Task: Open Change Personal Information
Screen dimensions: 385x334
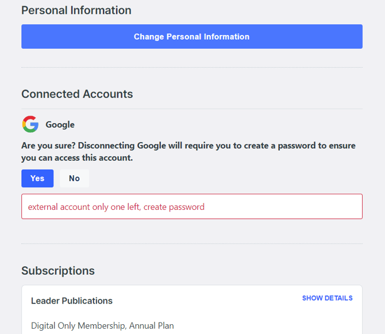Action: [192, 36]
